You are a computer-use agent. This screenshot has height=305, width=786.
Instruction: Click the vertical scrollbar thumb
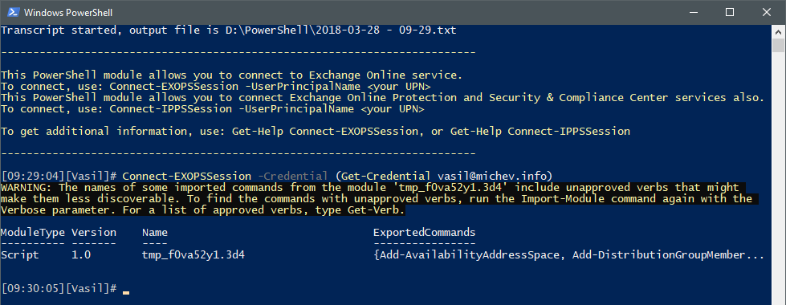click(777, 45)
